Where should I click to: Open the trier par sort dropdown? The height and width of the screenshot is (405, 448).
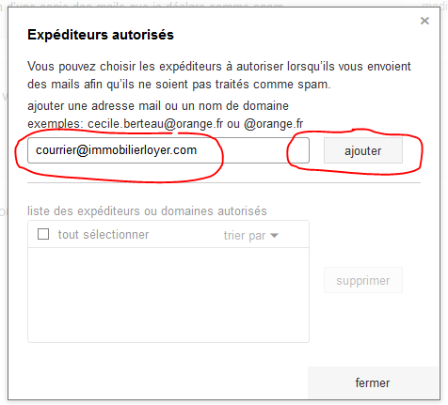pos(250,236)
